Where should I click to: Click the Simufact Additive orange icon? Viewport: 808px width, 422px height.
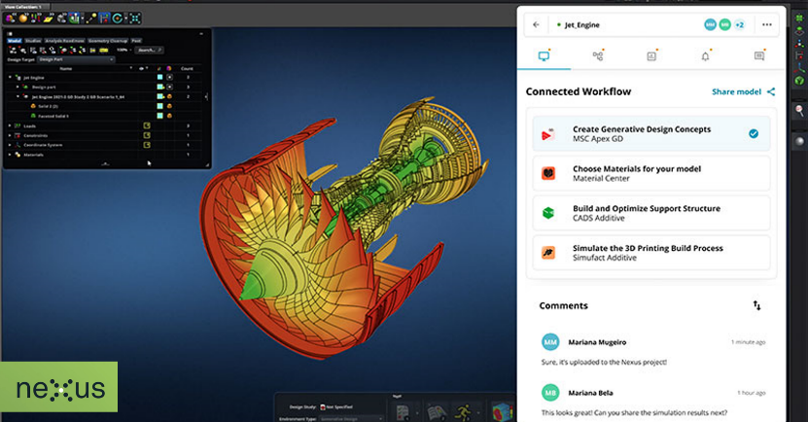(x=548, y=253)
